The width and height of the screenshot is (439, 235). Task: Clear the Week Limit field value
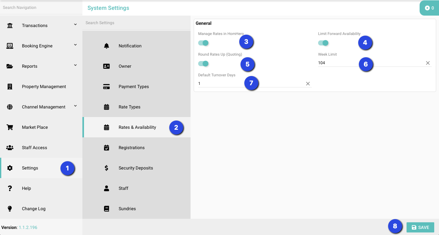(428, 63)
